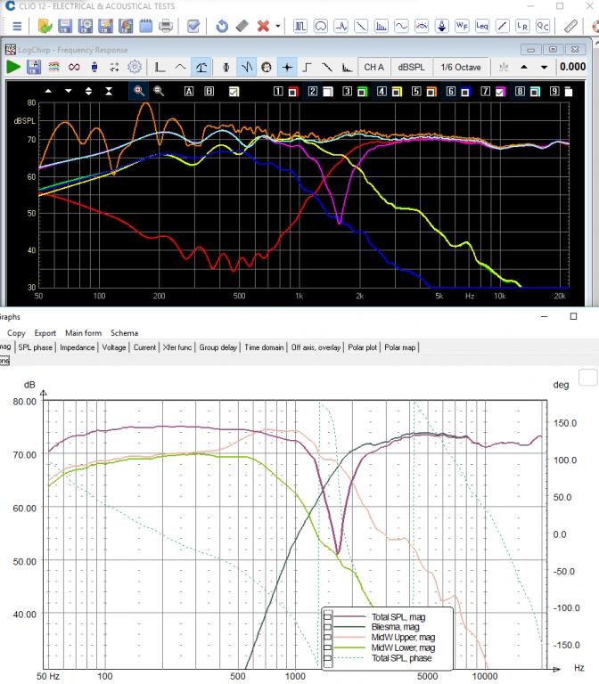Viewport: 599px width, 684px height.
Task: Open dropdown arrow next to red X
Action: (x=278, y=26)
